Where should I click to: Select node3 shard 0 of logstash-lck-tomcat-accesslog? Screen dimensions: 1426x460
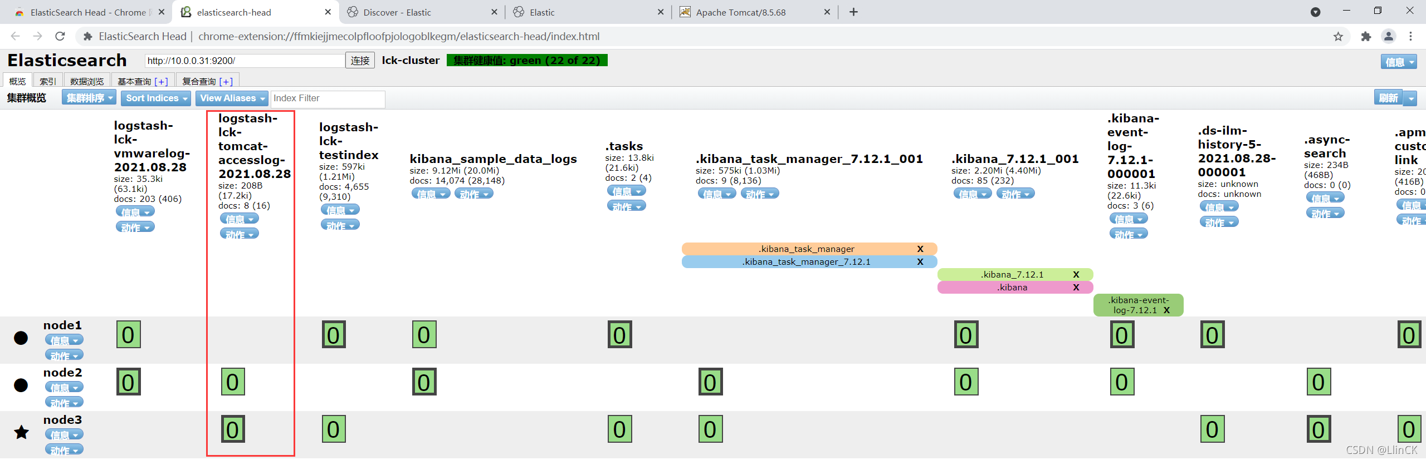click(x=233, y=429)
